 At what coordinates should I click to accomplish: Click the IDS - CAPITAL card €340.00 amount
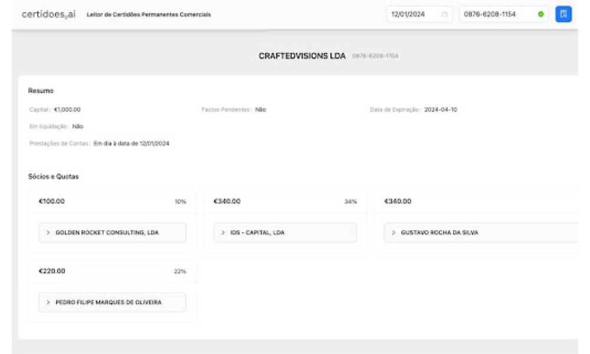tap(227, 201)
